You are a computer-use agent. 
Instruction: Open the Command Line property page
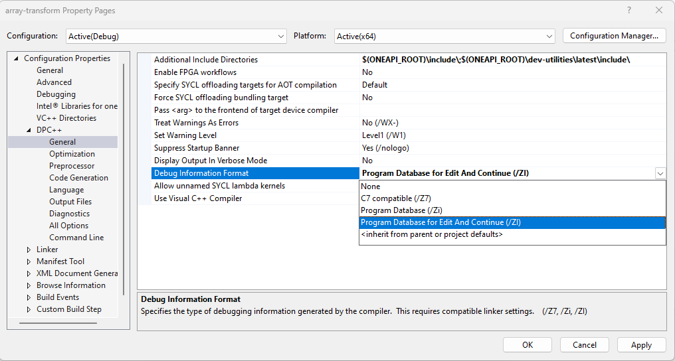click(76, 238)
